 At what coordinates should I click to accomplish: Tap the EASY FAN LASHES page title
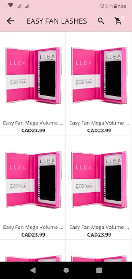click(x=57, y=21)
